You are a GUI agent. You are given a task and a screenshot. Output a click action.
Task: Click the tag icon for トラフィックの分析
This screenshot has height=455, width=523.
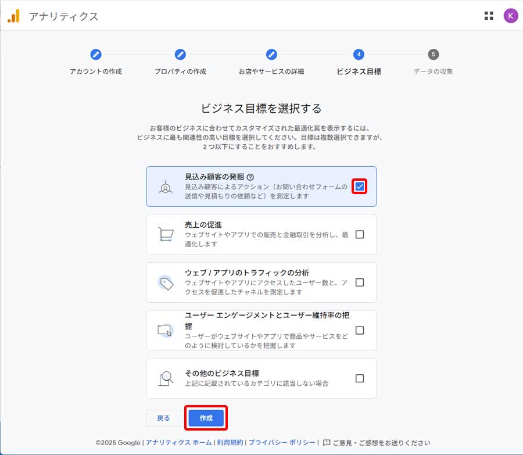click(166, 282)
